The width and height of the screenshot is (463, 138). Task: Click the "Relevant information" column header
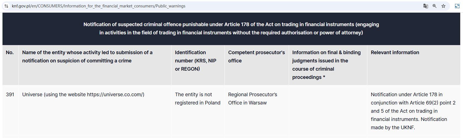click(395, 53)
